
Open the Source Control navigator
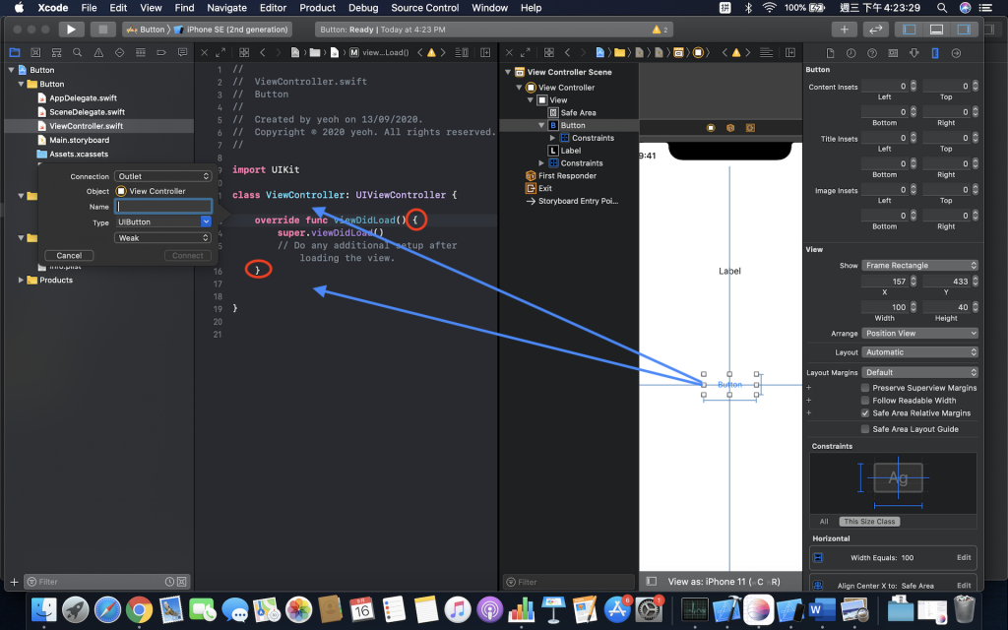click(x=35, y=53)
